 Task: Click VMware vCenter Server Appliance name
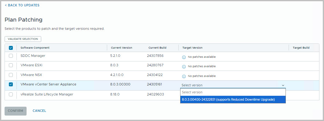(48, 85)
